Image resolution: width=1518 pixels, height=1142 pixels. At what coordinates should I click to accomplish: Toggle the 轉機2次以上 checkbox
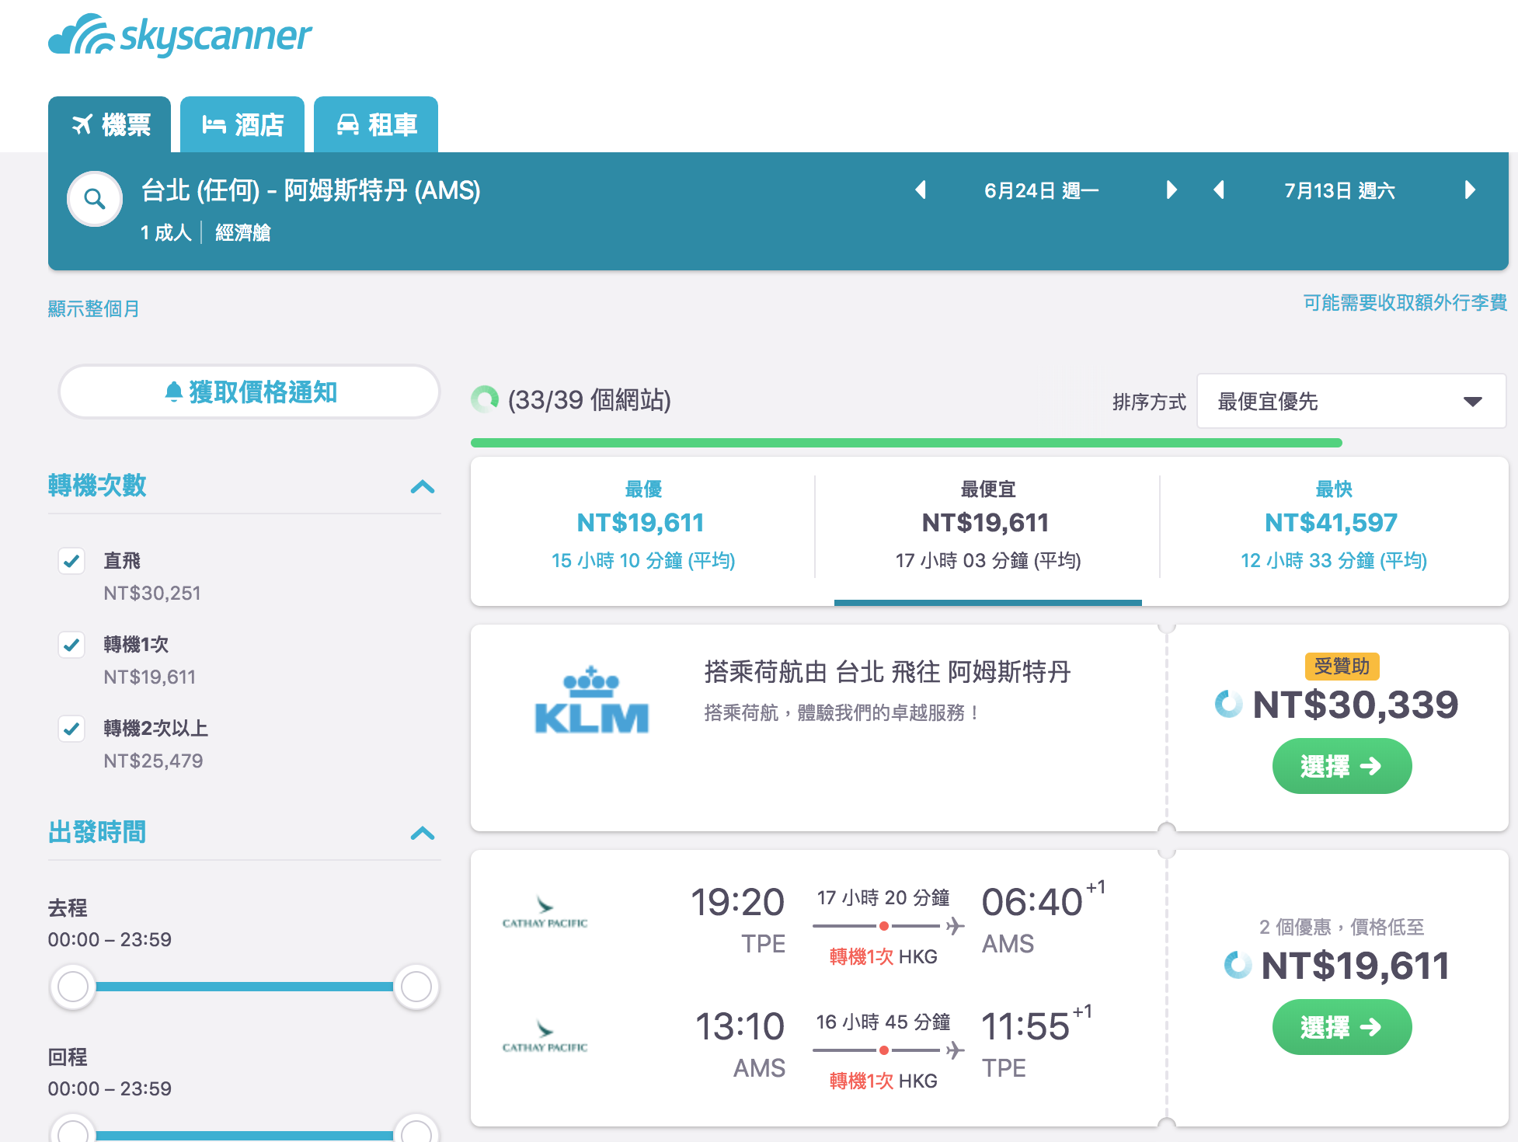coord(71,729)
